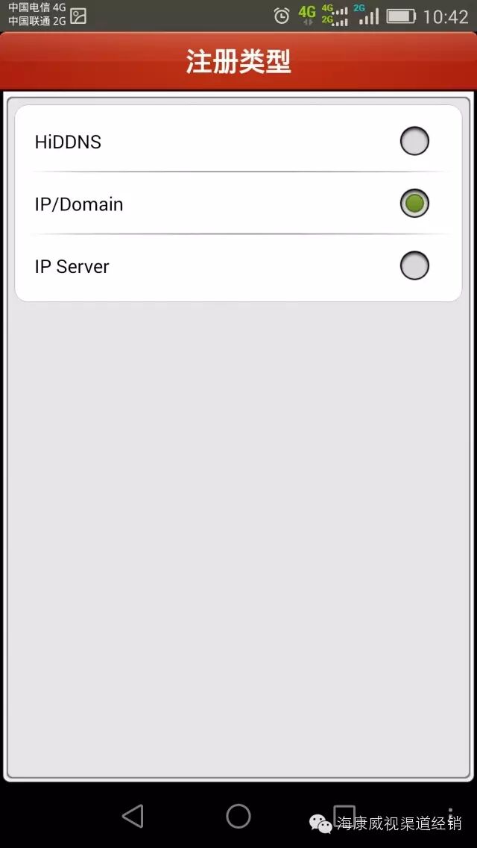Choose the IP Server radio button
Viewport: 477px width, 848px height.
pos(414,266)
